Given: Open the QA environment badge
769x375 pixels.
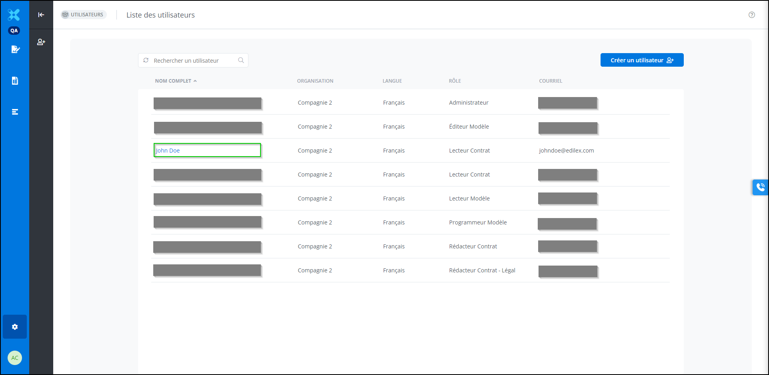Looking at the screenshot, I should coord(14,31).
